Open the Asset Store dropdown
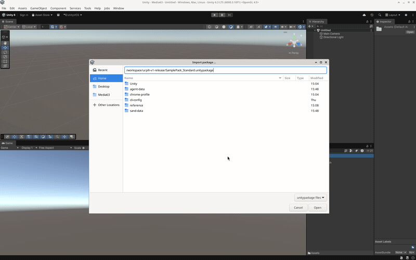The width and height of the screenshot is (416, 260). tap(42, 15)
